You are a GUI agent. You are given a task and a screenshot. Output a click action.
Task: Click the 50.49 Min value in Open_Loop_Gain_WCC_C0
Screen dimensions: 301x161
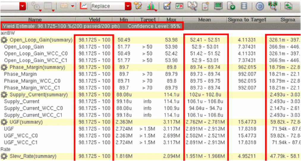tap(124, 53)
